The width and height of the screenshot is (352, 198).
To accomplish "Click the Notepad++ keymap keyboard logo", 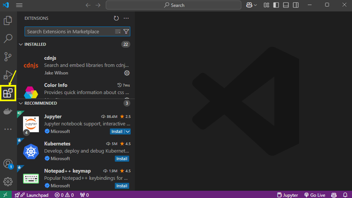I will pyautogui.click(x=31, y=178).
